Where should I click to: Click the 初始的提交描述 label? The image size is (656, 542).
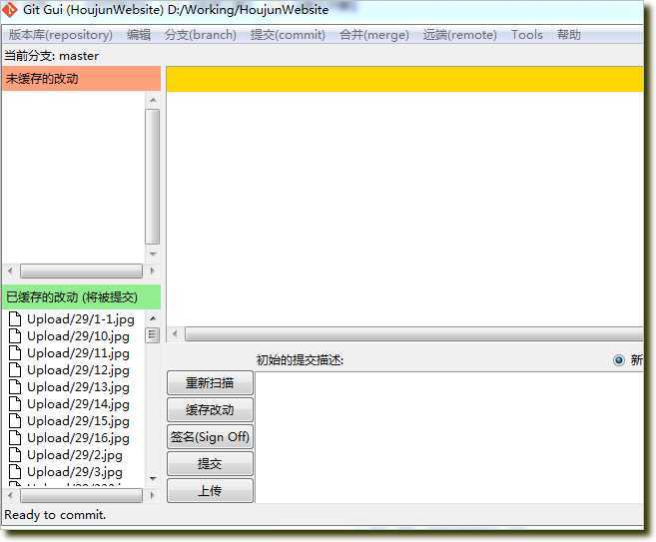pos(300,360)
